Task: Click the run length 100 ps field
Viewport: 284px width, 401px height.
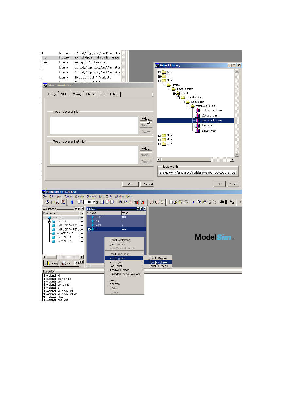Action: tap(89, 202)
